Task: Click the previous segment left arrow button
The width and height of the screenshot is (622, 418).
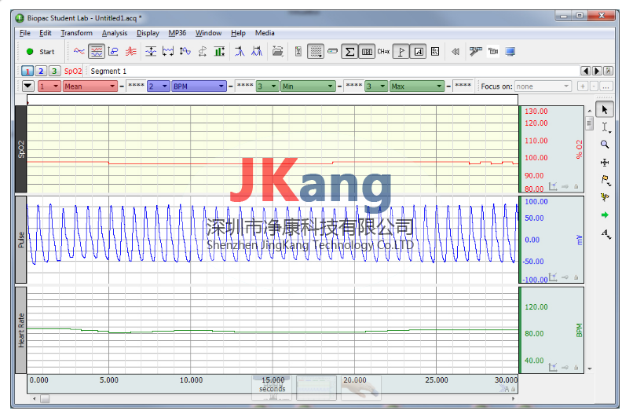Action: (x=586, y=71)
